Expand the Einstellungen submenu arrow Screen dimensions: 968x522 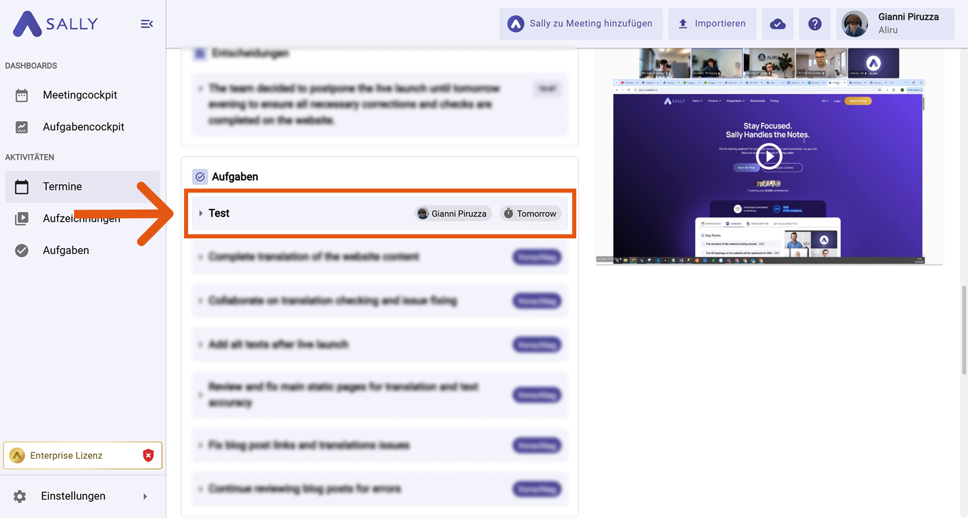pyautogui.click(x=145, y=496)
